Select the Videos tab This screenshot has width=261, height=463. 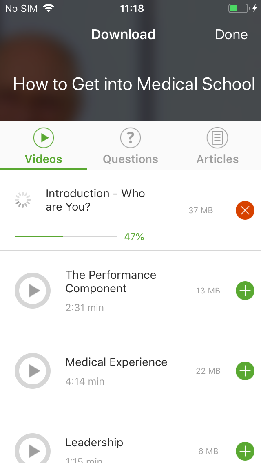click(x=43, y=159)
